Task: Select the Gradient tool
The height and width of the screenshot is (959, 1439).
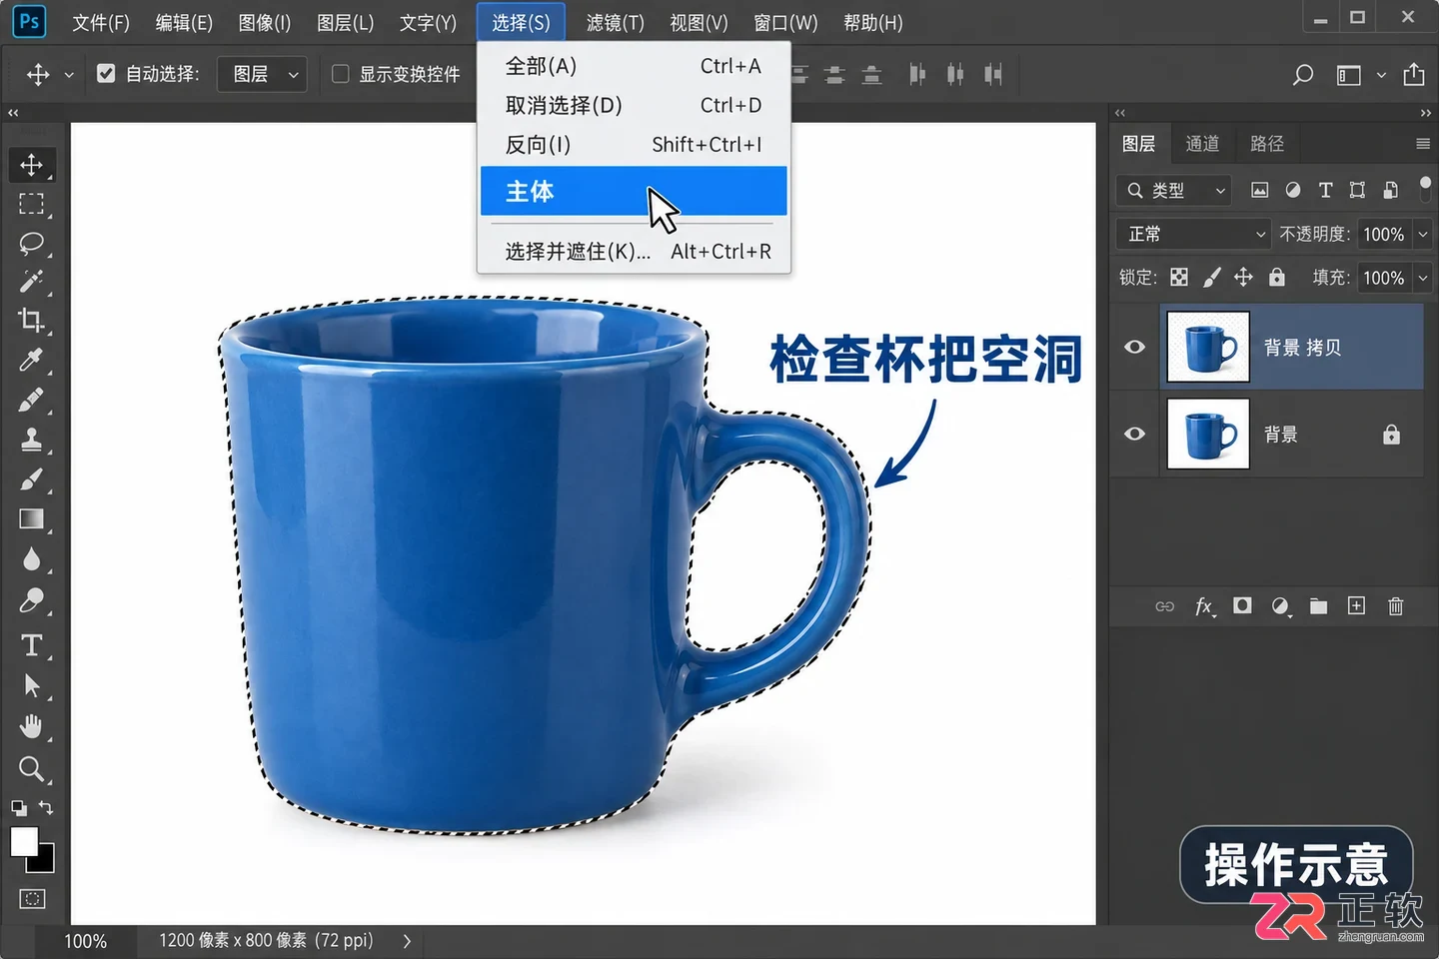Action: (32, 519)
